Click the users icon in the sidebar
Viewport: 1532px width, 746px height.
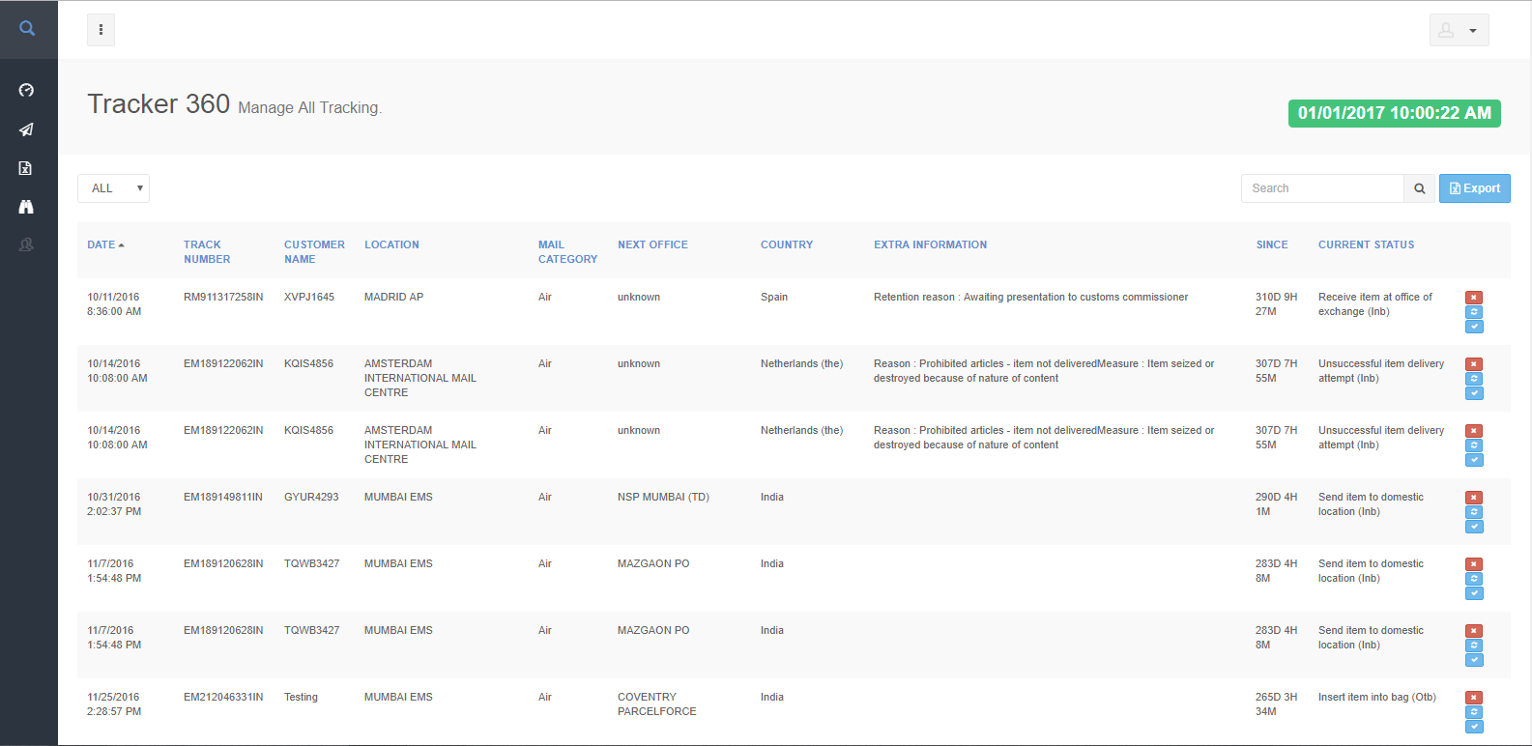tap(26, 245)
